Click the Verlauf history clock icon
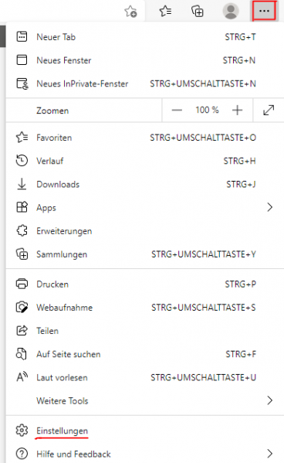 pyautogui.click(x=22, y=161)
